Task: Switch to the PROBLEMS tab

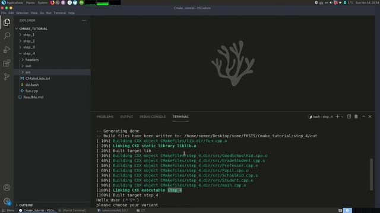Action: [105, 117]
